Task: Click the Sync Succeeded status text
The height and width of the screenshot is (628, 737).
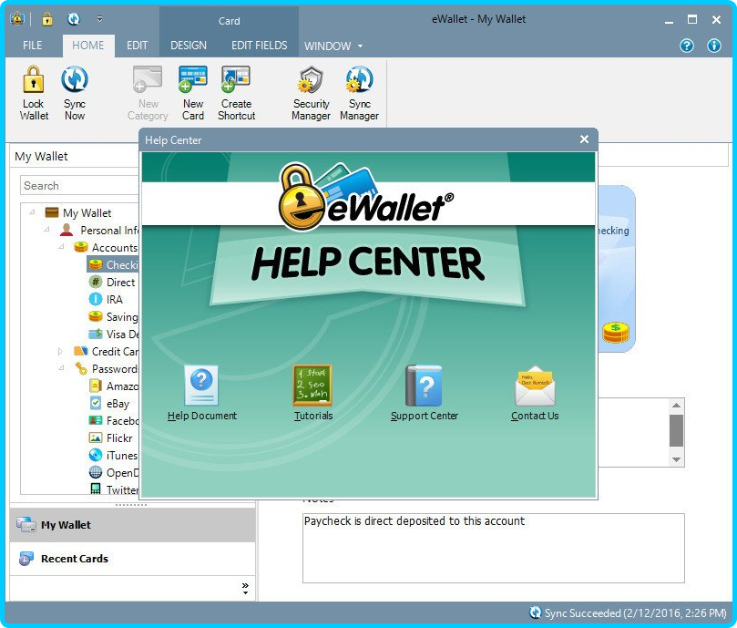Action: click(636, 613)
